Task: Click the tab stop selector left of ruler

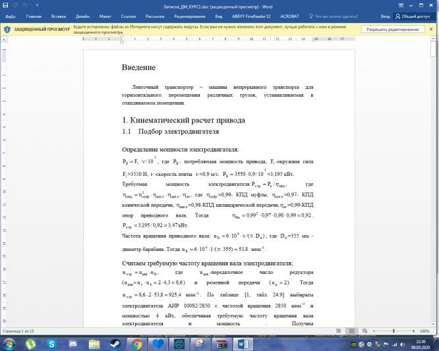Action: click(x=4, y=40)
